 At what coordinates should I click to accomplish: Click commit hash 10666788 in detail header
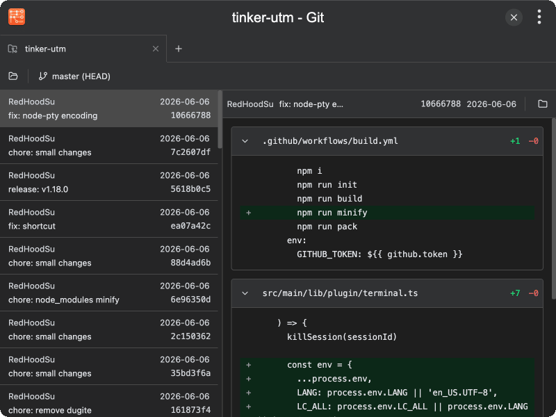tap(441, 104)
